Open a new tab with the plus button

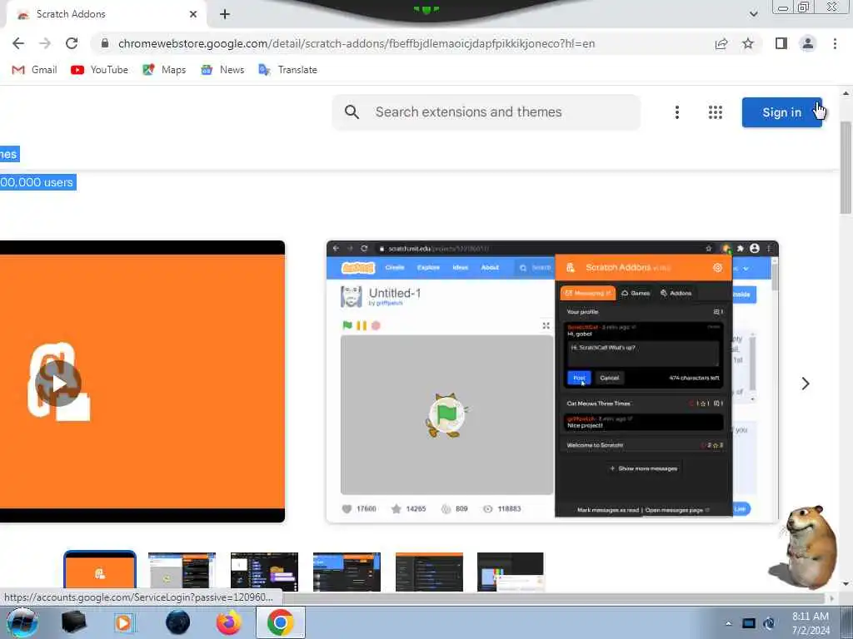click(x=225, y=15)
